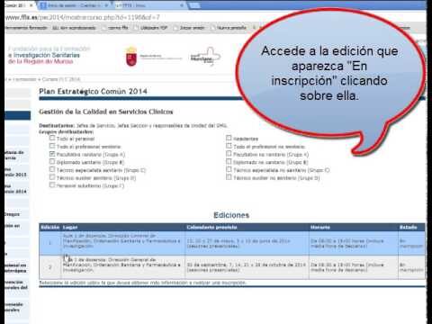The image size is (432, 324).
Task: Open the 'Iniciar sesión' bookmark
Action: click(190, 28)
